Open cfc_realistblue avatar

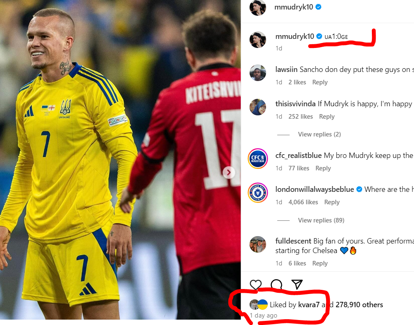[258, 158]
